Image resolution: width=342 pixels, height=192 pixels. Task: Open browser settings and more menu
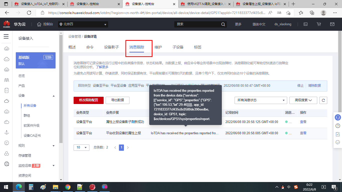pyautogui.click(x=335, y=13)
